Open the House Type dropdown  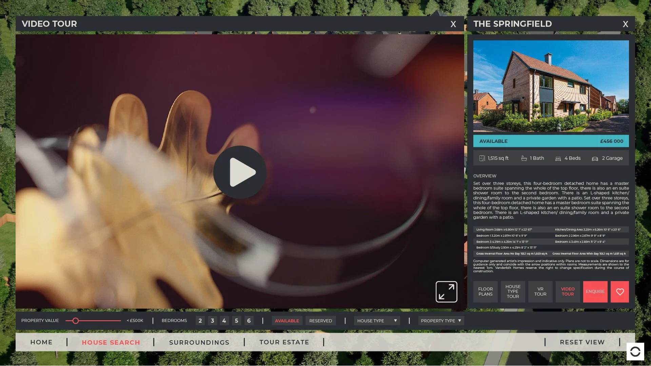click(377, 321)
